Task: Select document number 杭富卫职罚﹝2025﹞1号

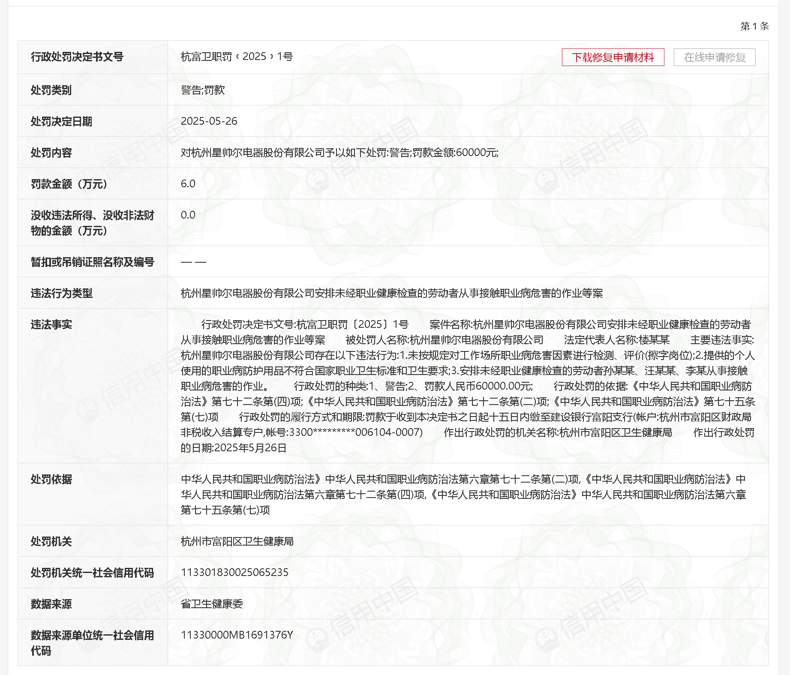Action: pos(237,57)
